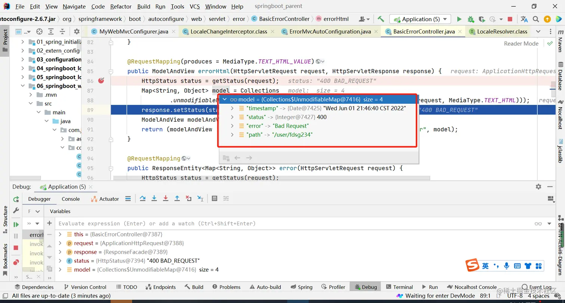Screen dimensions: 565x303
Task: Open the VCS menu
Action: (195, 6)
